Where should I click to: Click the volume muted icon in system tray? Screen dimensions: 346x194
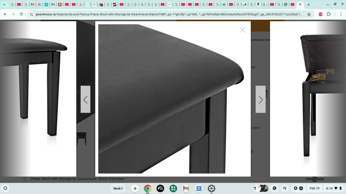tap(274, 188)
